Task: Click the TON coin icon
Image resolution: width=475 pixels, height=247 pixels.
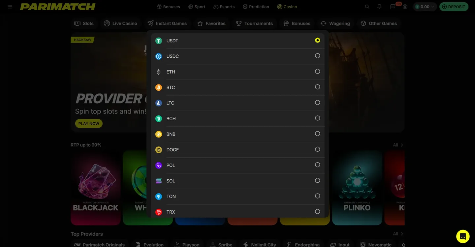Action: click(x=159, y=197)
